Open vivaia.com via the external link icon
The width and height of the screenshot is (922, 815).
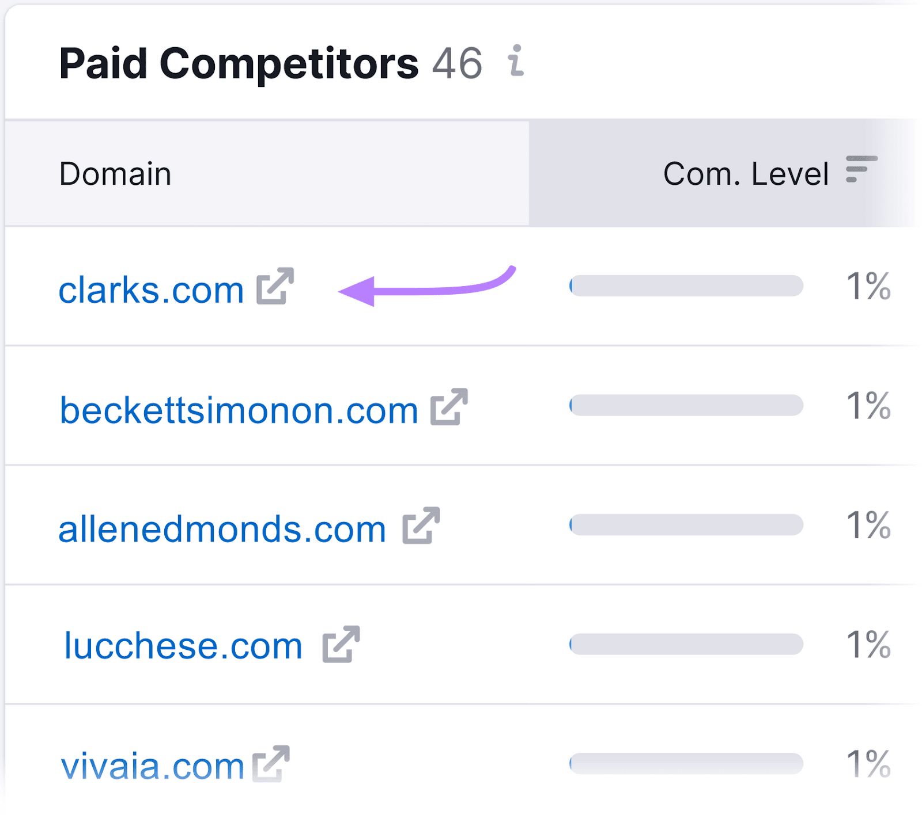click(271, 765)
